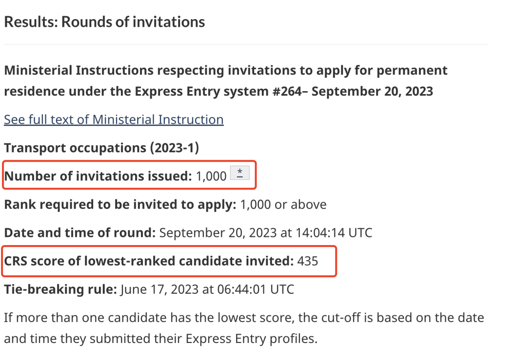Click #264– September 20, 2023 heading text
Screen dimensions: 516x363
(x=353, y=92)
